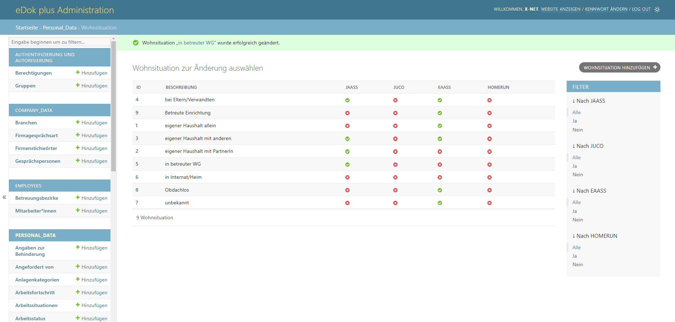Open the 'in Internat/Heim' entry

pyautogui.click(x=183, y=177)
